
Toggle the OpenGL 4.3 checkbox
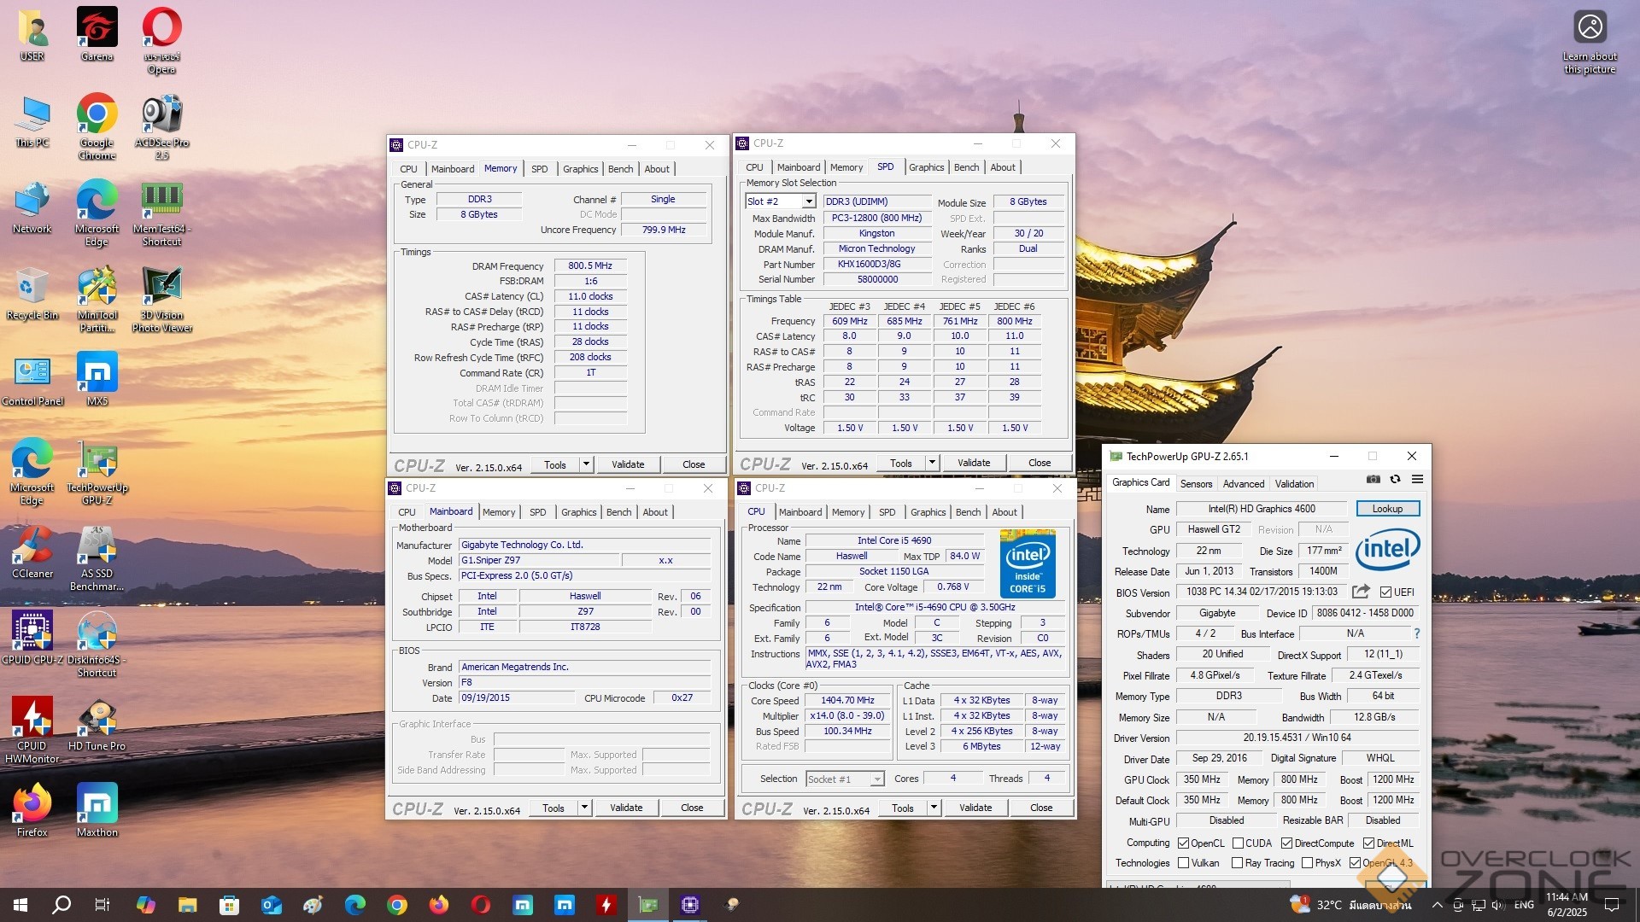pos(1355,863)
